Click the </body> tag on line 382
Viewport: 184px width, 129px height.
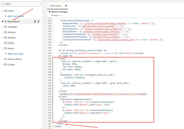(x=60, y=124)
